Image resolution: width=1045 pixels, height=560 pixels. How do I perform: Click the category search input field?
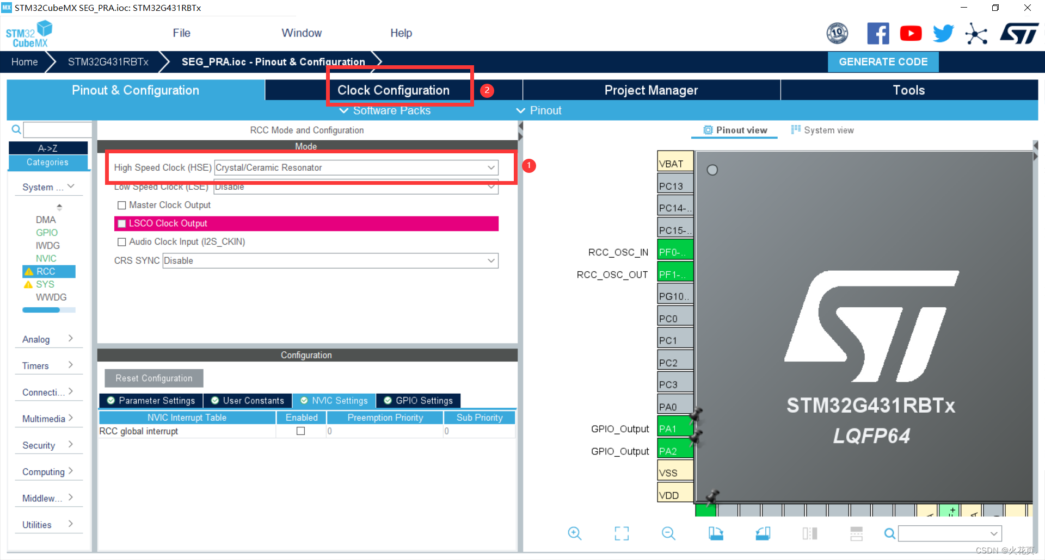tap(58, 129)
